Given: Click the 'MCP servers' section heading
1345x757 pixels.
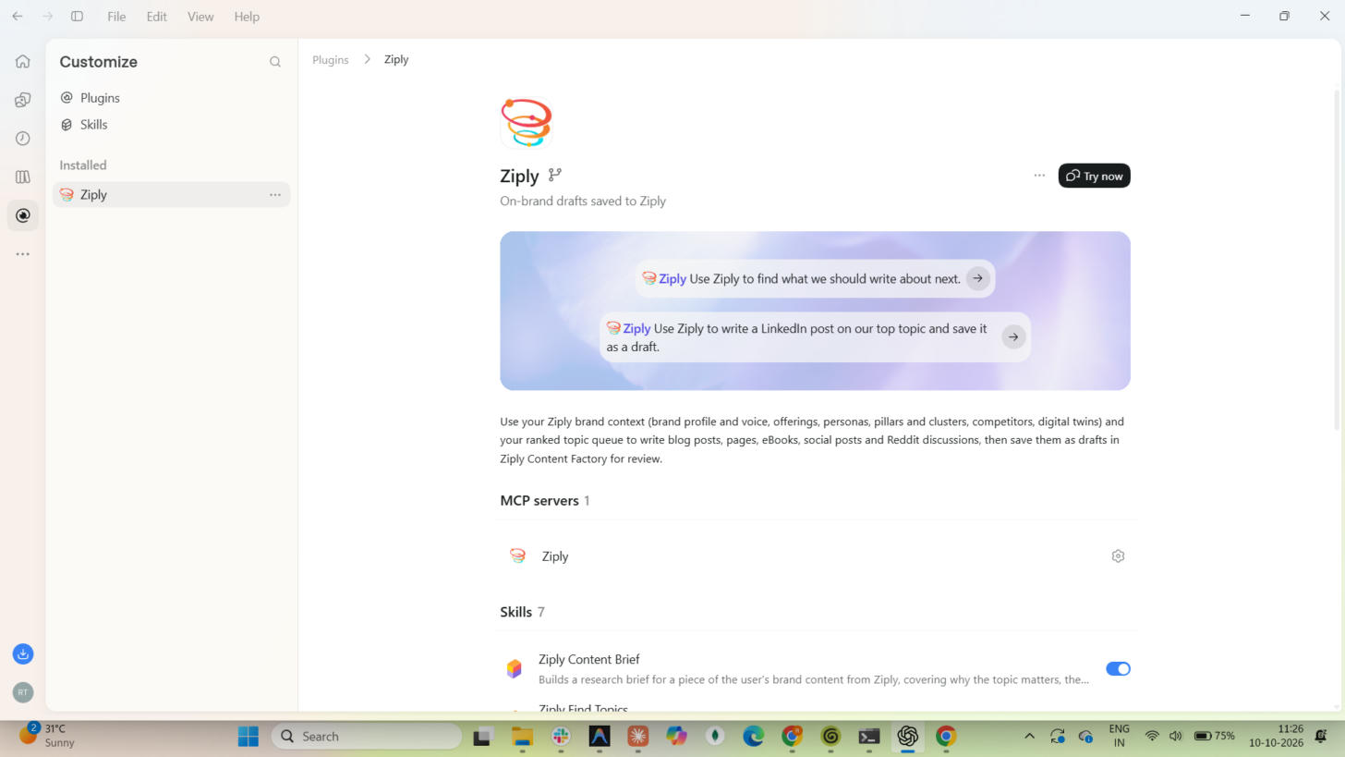Looking at the screenshot, I should pos(539,501).
